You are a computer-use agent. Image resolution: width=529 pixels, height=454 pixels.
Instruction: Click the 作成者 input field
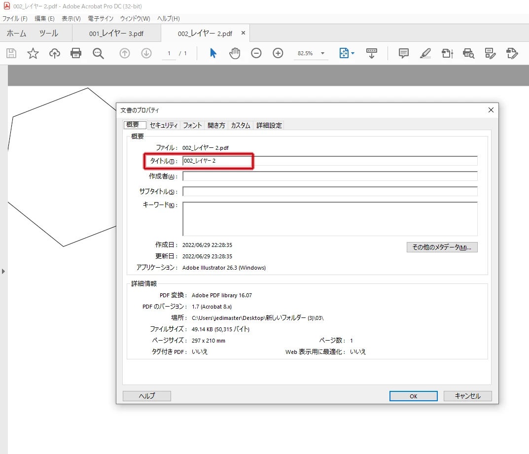pyautogui.click(x=330, y=176)
